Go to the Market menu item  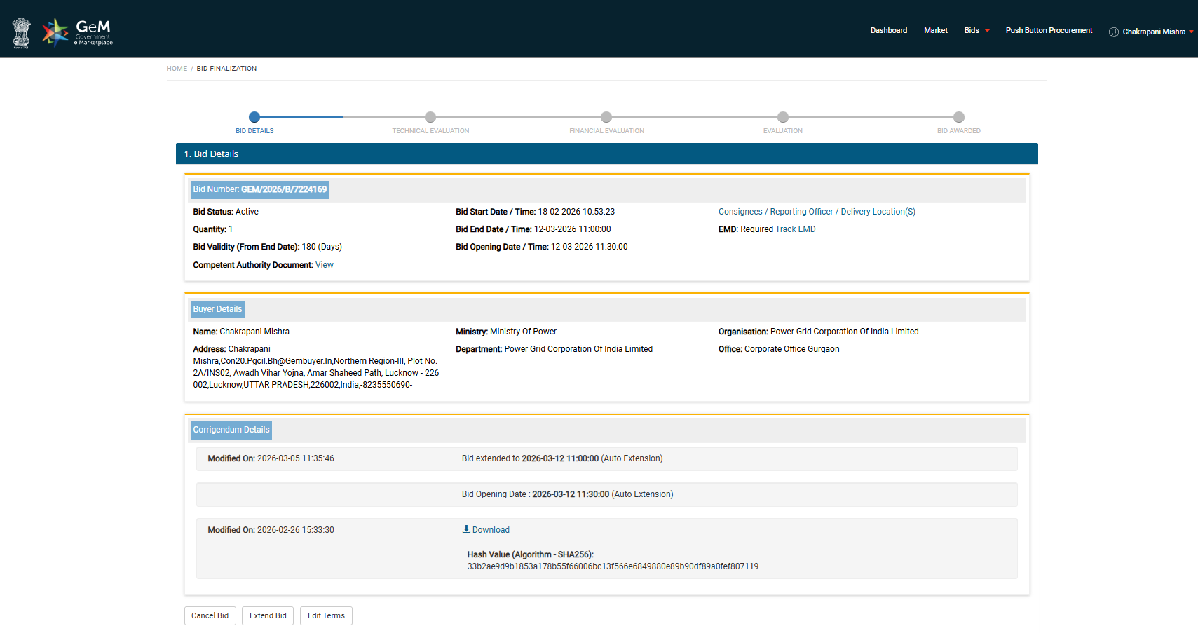pos(935,31)
